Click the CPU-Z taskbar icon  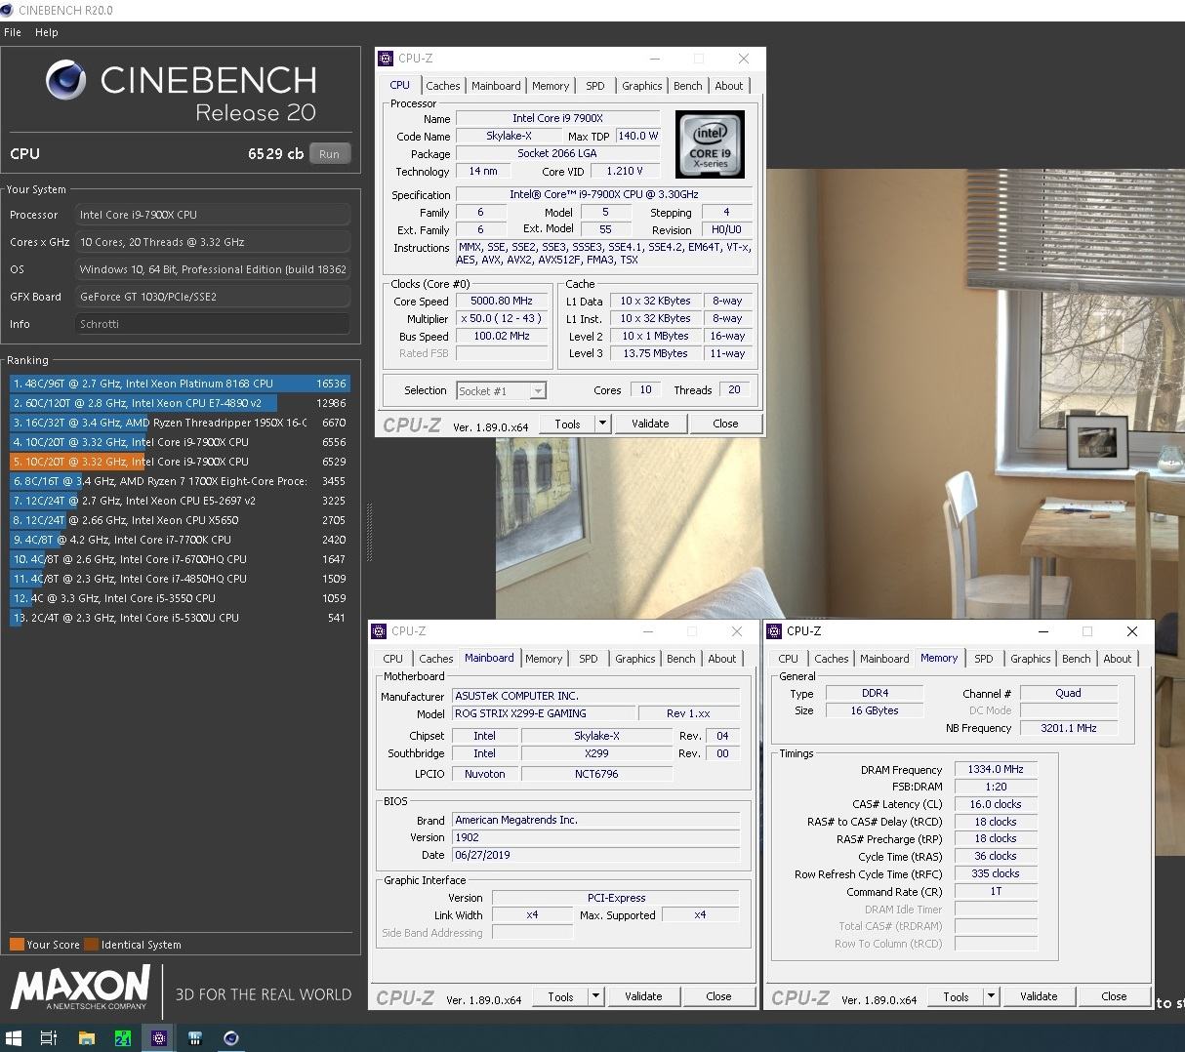tap(159, 1038)
